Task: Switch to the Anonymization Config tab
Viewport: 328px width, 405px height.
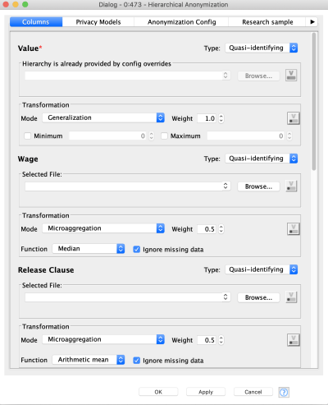Action: coord(181,22)
